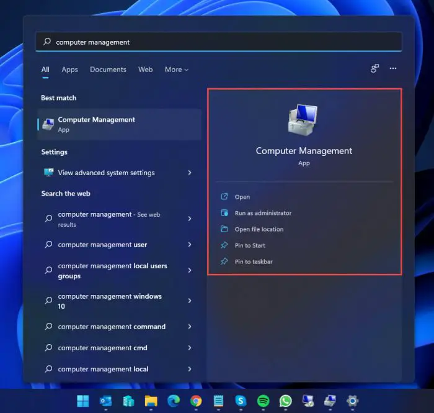Select 'computer management - See web results'
This screenshot has height=413, width=434.
coord(109,219)
